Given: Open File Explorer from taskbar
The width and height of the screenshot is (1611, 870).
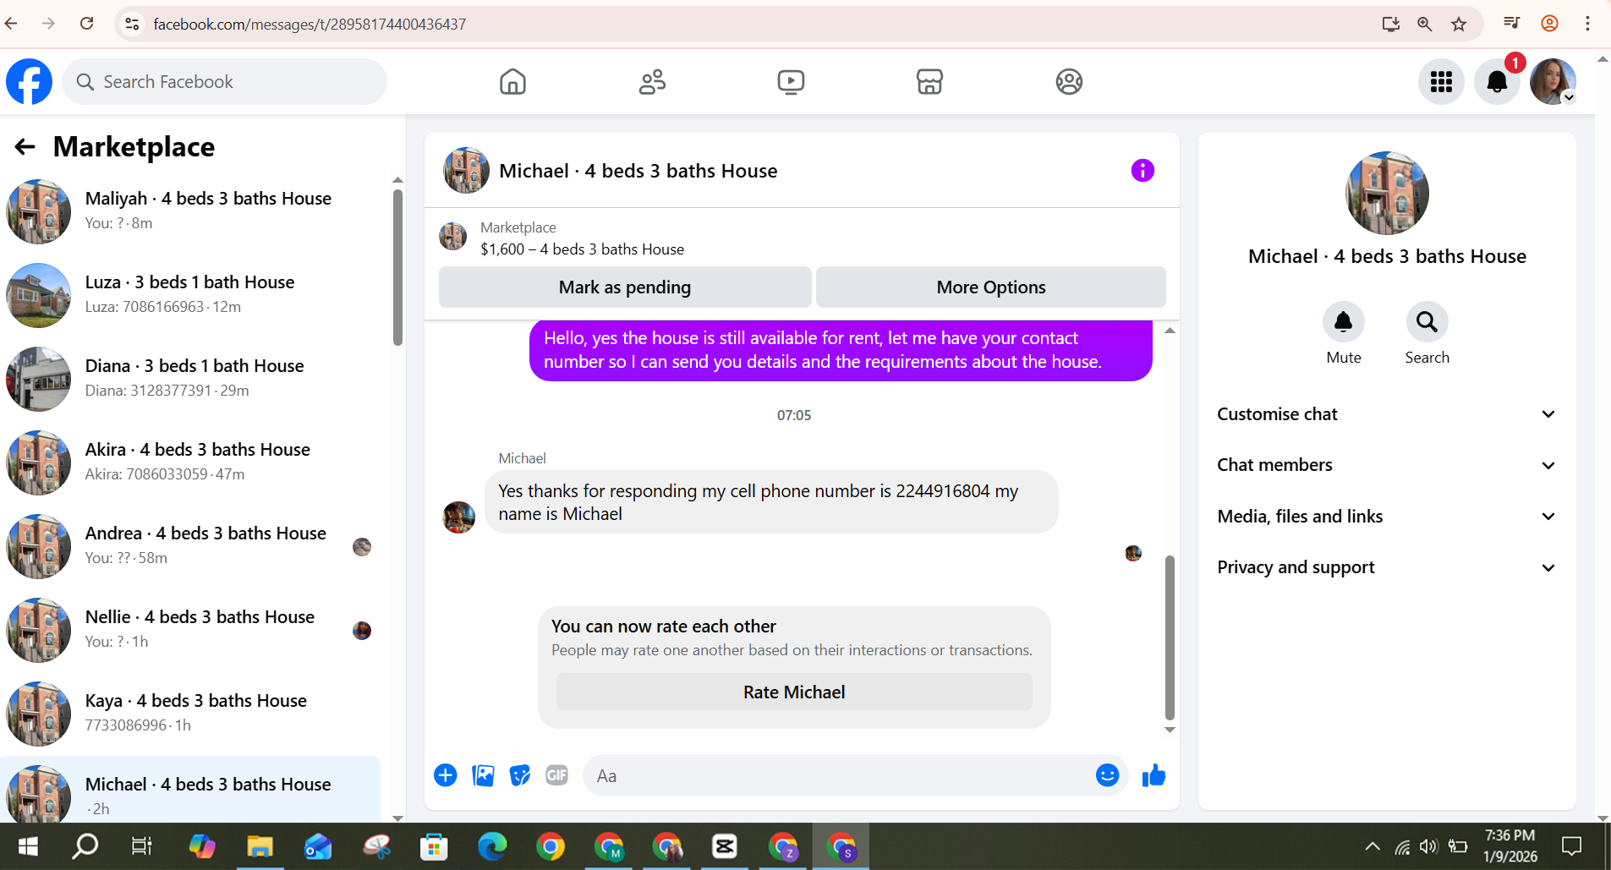Looking at the screenshot, I should point(260,846).
